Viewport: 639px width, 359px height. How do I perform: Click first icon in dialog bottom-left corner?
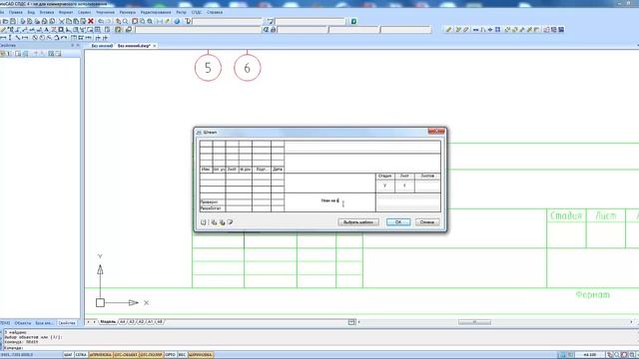pyautogui.click(x=204, y=222)
